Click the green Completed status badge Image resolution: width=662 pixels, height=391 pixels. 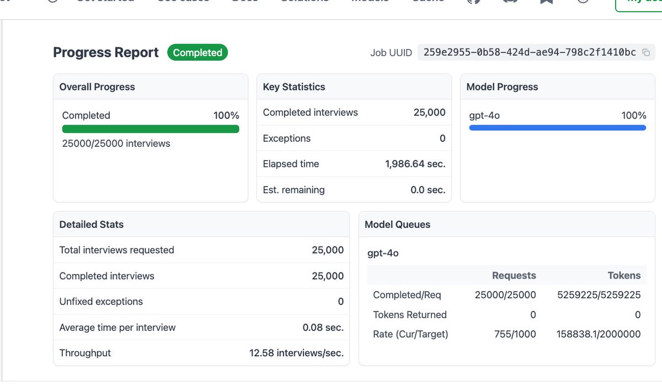coord(197,52)
